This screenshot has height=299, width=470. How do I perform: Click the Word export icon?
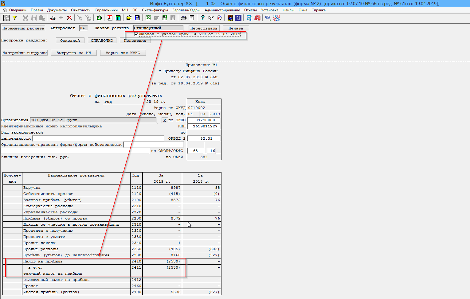[x=156, y=18]
